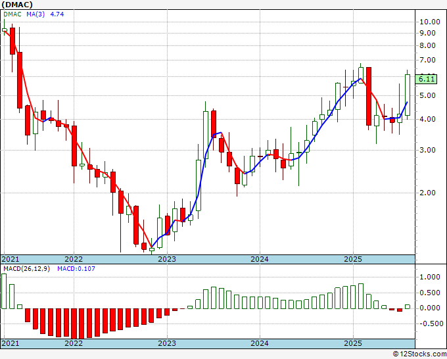Click 2023 on the MACD panel time axis
447x359 pixels.
click(x=167, y=343)
